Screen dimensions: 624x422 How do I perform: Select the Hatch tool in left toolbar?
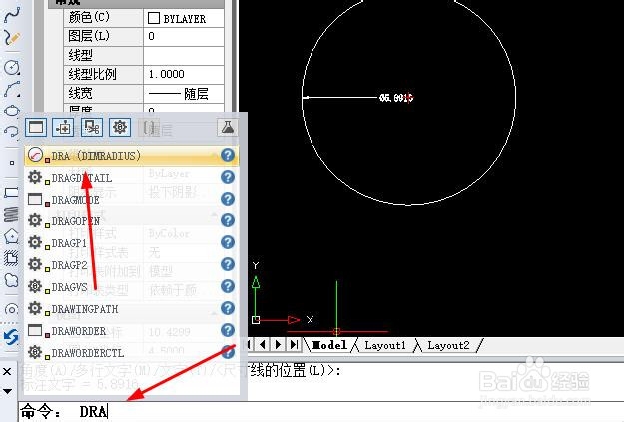pos(11,258)
